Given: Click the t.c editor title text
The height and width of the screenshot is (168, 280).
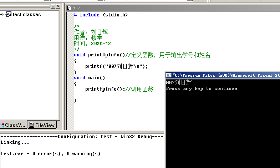Looking at the screenshot, I should click(x=77, y=8).
